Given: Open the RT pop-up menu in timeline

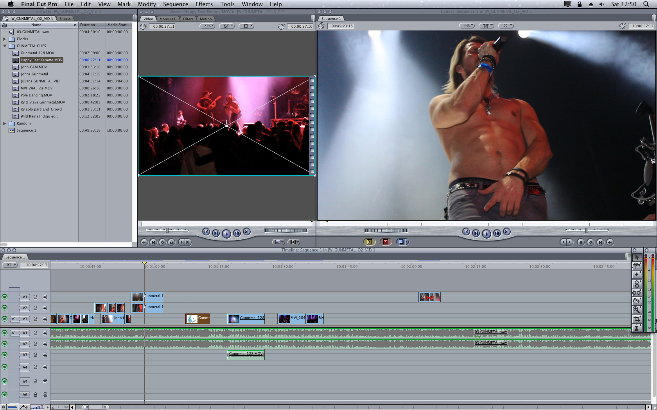Looking at the screenshot, I should point(10,265).
